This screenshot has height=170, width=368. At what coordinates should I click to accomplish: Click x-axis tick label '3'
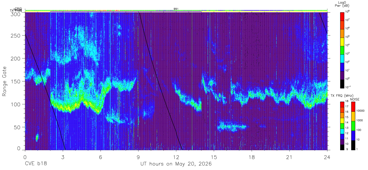(x=63, y=157)
